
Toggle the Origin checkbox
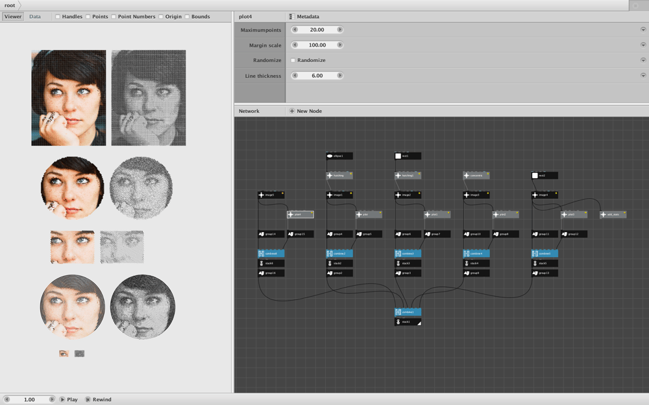(160, 17)
